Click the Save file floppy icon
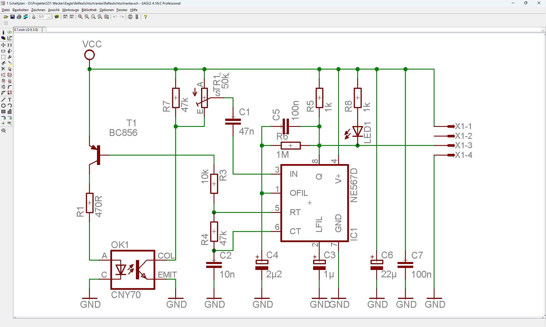The image size is (546, 327). 13,17
